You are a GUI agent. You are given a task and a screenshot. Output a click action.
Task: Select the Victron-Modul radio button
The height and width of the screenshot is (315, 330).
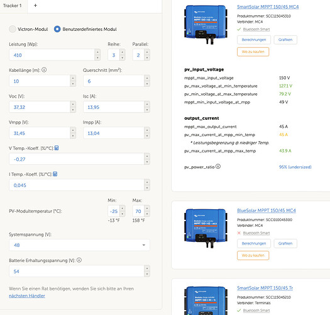[x=13, y=29]
